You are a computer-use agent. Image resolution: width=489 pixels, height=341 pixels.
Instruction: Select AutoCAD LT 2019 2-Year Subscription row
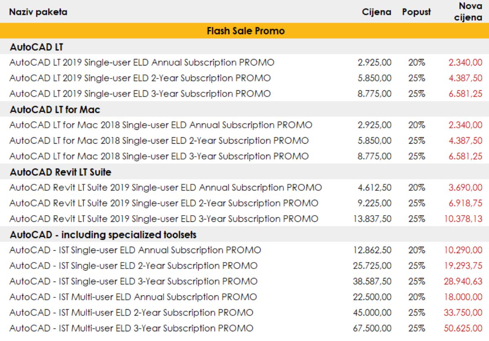click(x=140, y=78)
